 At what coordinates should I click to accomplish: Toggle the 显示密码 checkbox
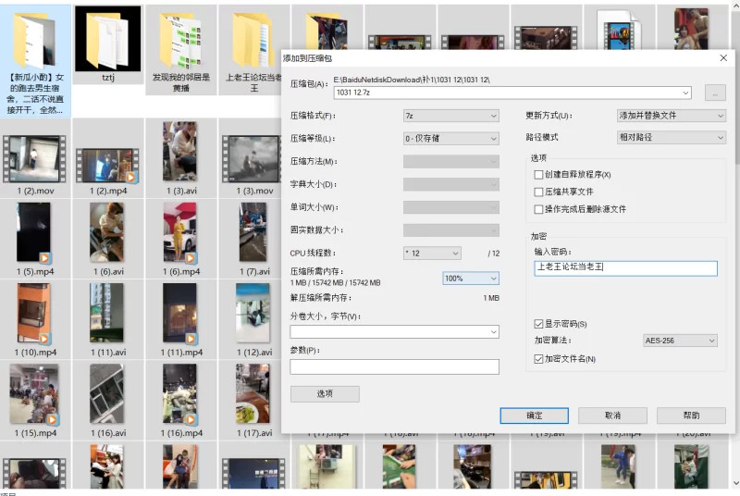click(538, 324)
